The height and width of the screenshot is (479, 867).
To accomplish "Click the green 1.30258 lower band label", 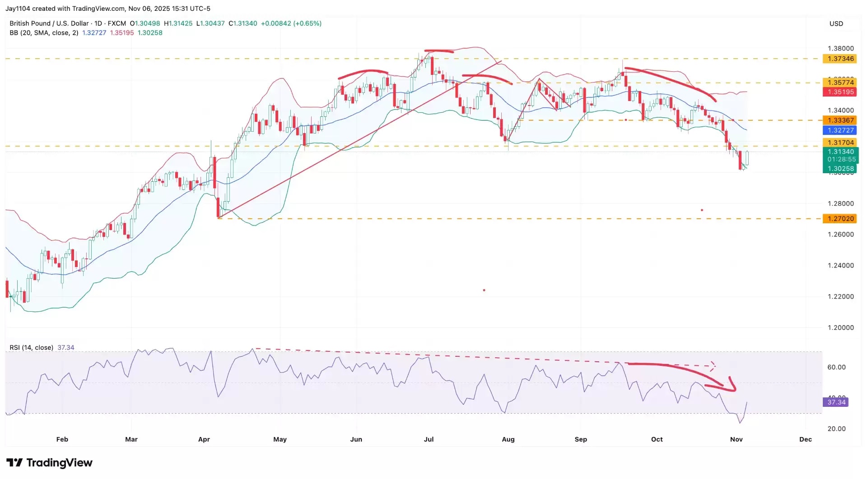I will point(840,169).
